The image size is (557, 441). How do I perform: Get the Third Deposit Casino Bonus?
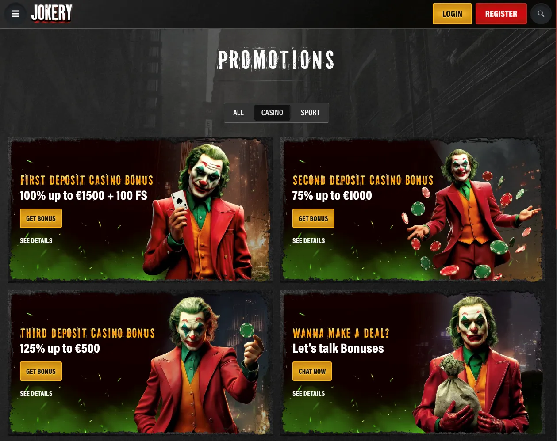(41, 371)
